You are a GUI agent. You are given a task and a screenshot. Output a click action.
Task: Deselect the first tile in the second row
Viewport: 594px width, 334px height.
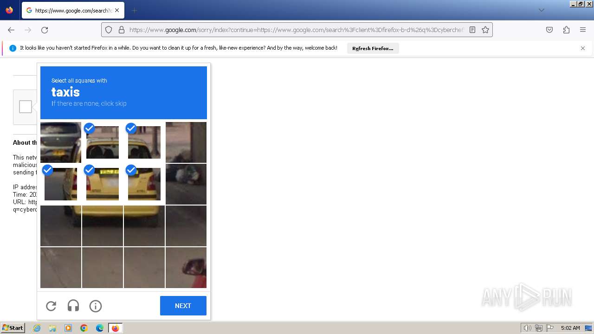point(61,184)
